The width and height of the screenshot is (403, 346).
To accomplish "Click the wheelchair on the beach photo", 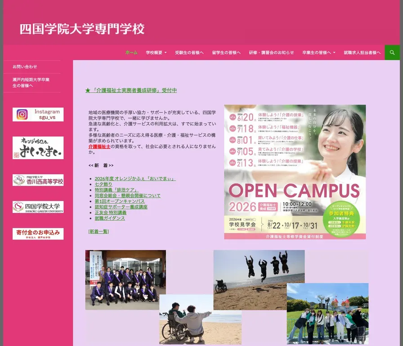I will coord(200,319).
